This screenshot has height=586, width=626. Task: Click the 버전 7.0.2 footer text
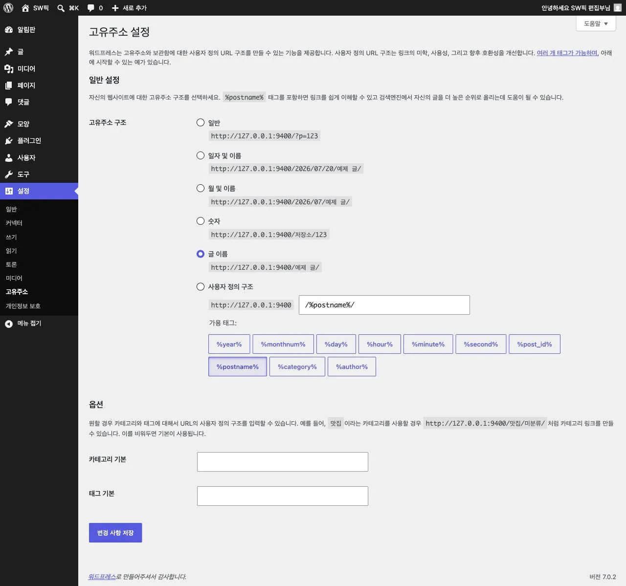(x=603, y=577)
